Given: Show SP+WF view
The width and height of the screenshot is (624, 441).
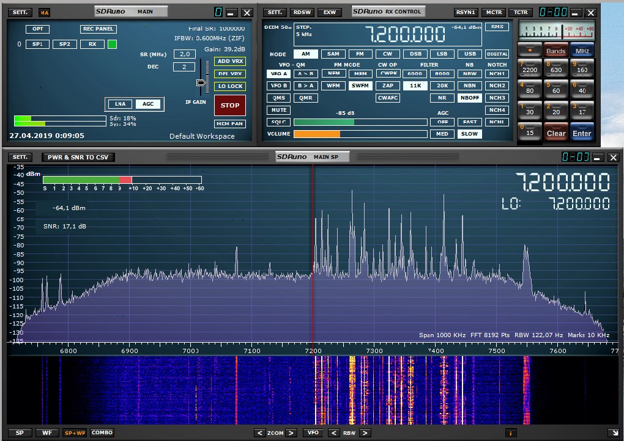Looking at the screenshot, I should tap(75, 432).
